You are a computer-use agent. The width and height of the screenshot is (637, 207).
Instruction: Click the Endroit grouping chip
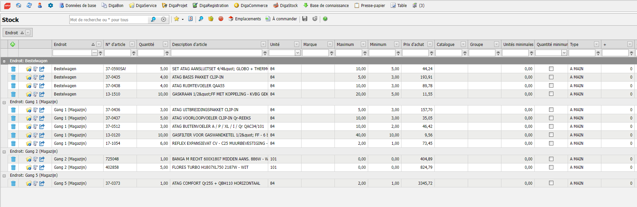(18, 33)
